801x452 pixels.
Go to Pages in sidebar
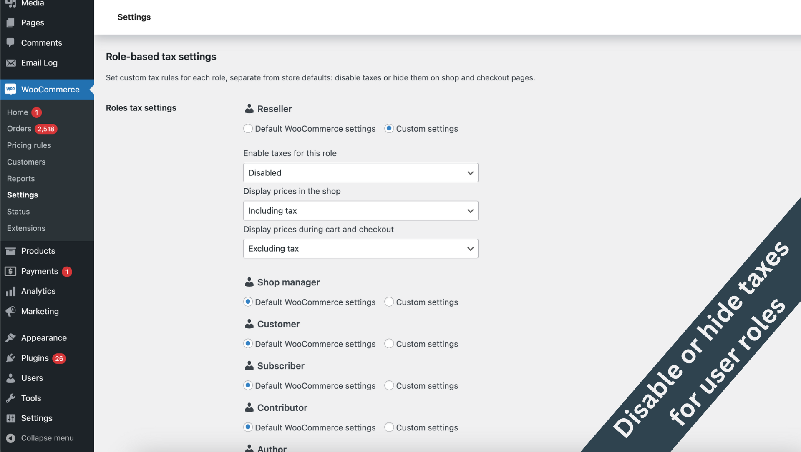[33, 22]
